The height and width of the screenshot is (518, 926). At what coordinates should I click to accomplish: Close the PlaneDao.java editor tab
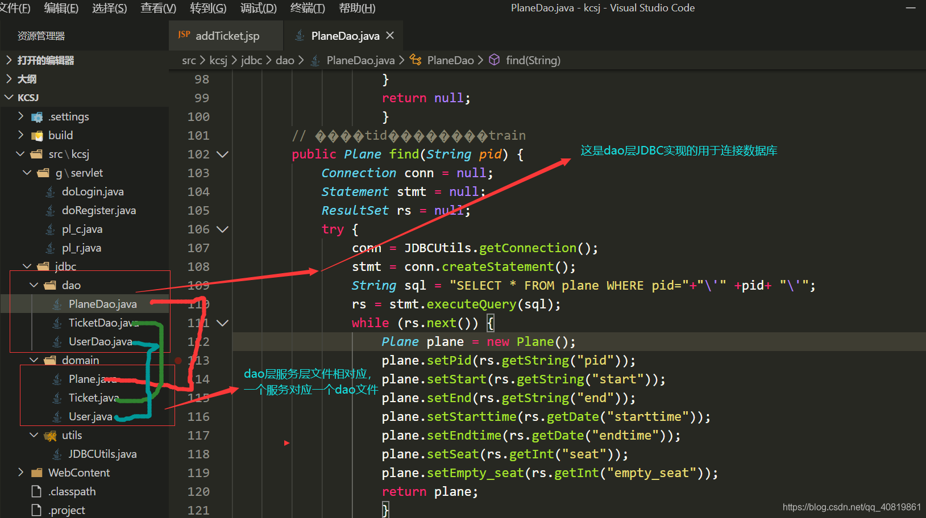pos(390,35)
